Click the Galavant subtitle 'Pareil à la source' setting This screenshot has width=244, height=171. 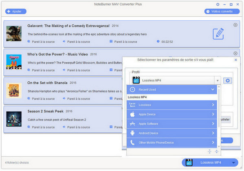point(125,42)
